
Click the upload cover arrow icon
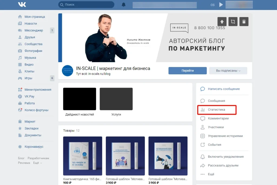222,22
